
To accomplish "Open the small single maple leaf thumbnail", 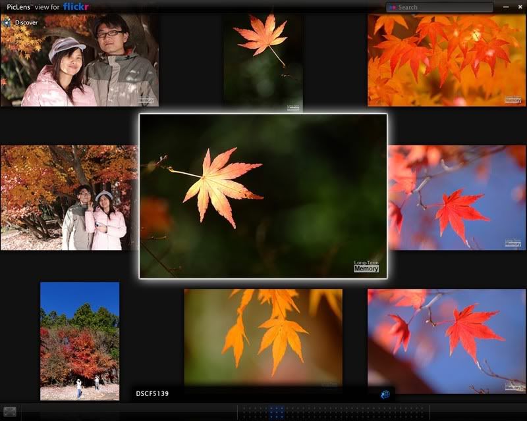I will (263, 62).
